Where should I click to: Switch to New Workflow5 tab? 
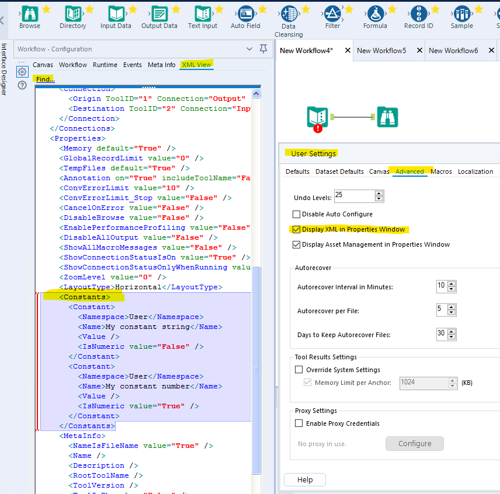point(381,51)
